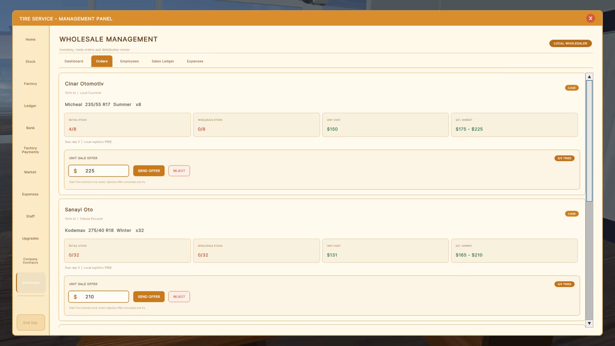Click Cinar Otomotiv est. market $175 - $225
Viewport: 615px width, 346px height.
(514, 125)
